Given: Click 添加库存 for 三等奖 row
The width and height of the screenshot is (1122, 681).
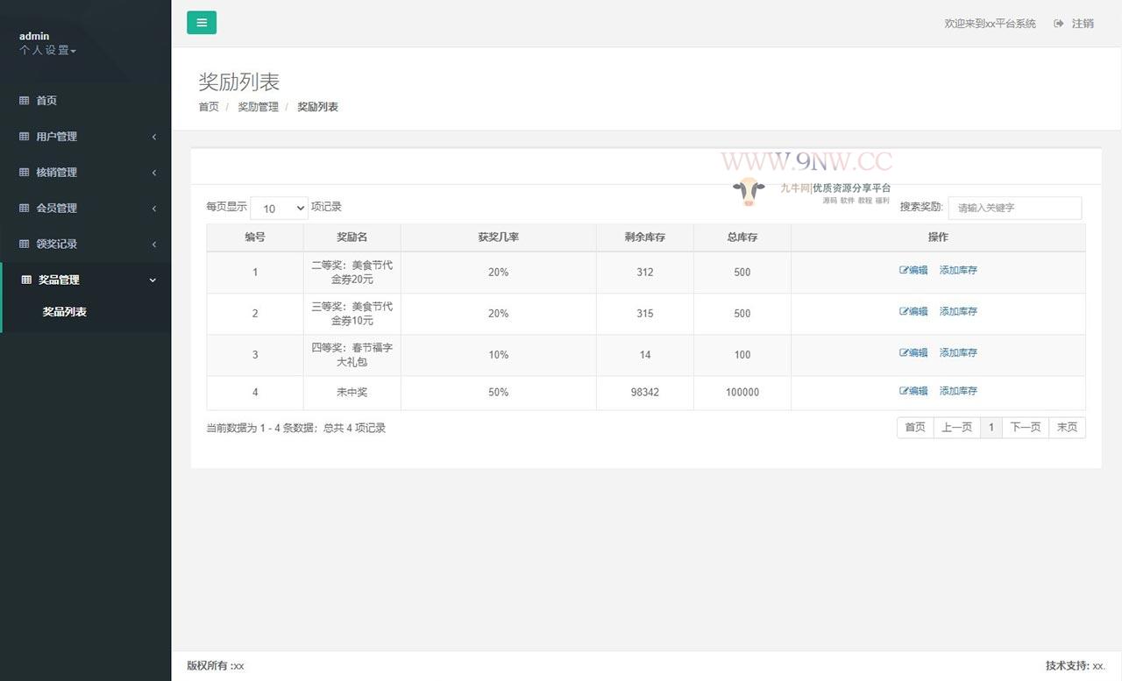Looking at the screenshot, I should [x=958, y=311].
